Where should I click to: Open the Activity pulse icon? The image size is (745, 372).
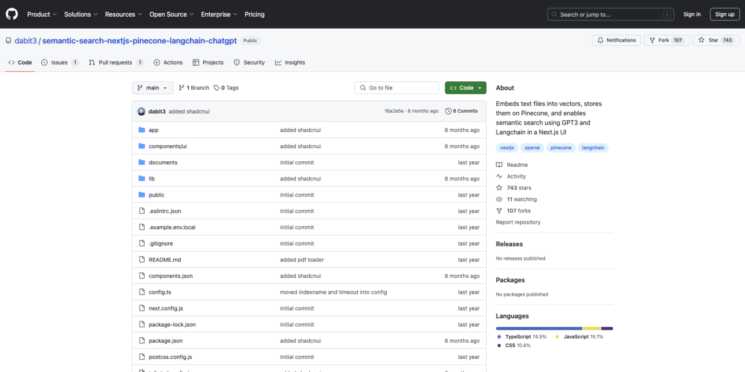[x=499, y=176]
